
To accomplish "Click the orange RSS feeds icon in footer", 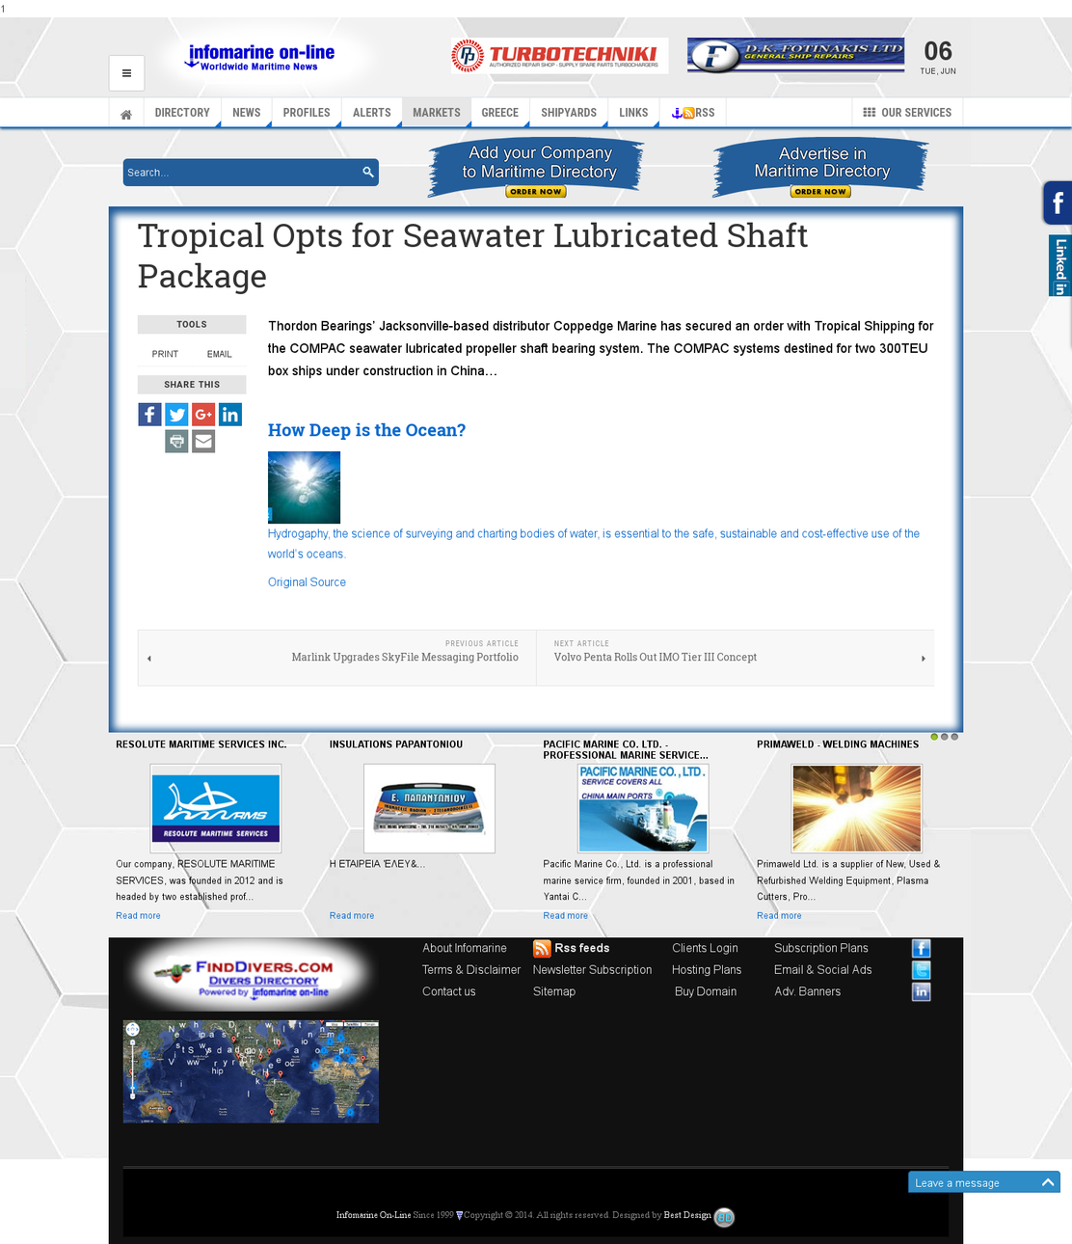I will (x=542, y=949).
